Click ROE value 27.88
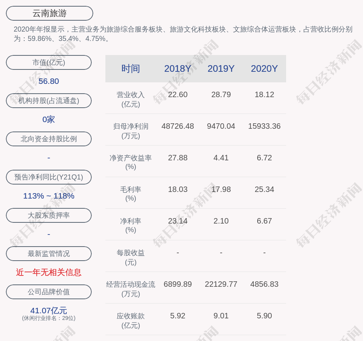This screenshot has height=341, width=363. [178, 158]
